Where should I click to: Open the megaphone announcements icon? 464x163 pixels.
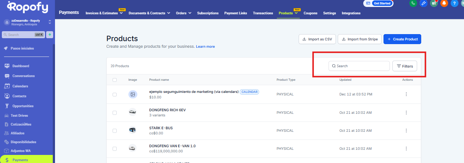point(434,3)
